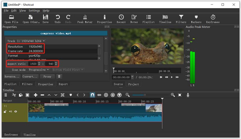
Task: Zoom timeline to fit
Action: point(180,95)
